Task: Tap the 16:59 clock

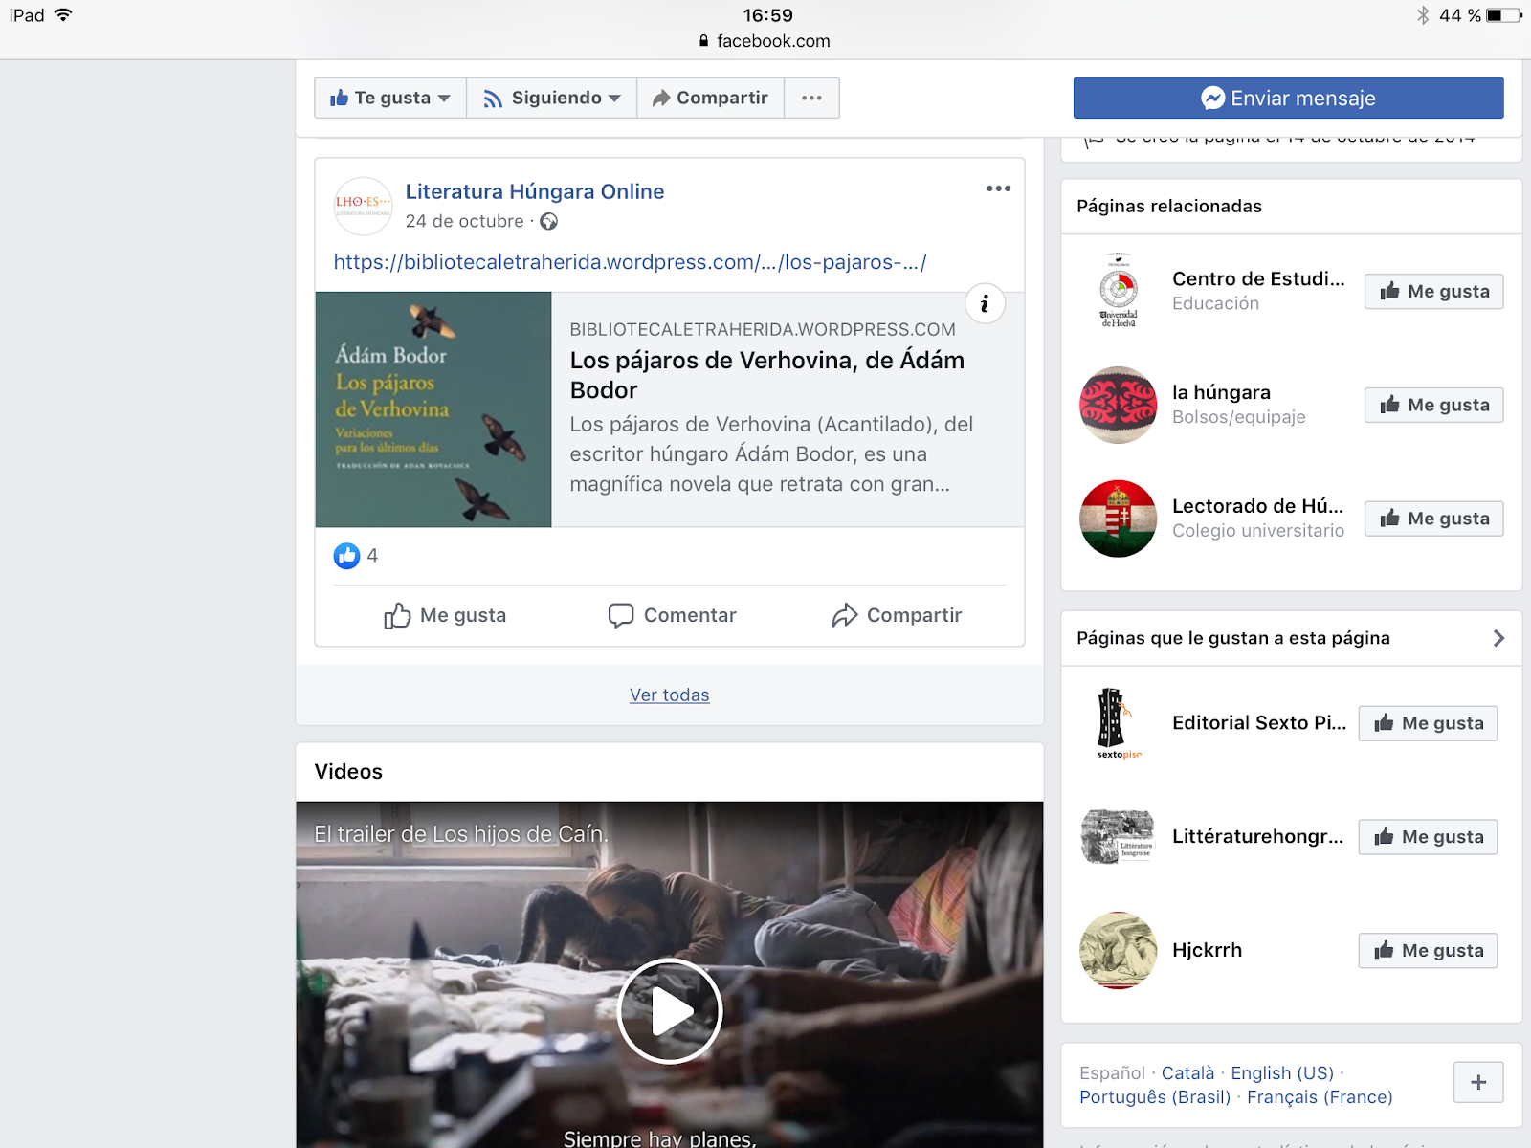Action: coord(767,15)
